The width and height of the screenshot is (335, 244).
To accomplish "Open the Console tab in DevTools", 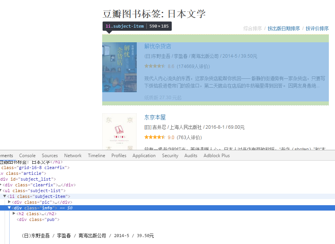I will pyautogui.click(x=27, y=156).
